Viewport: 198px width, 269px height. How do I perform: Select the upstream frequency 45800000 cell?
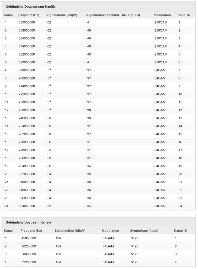29,238
